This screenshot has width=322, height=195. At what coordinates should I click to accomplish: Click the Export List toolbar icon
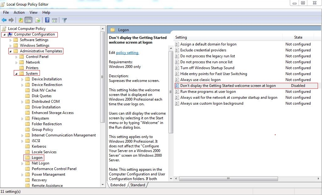[x=37, y=20]
